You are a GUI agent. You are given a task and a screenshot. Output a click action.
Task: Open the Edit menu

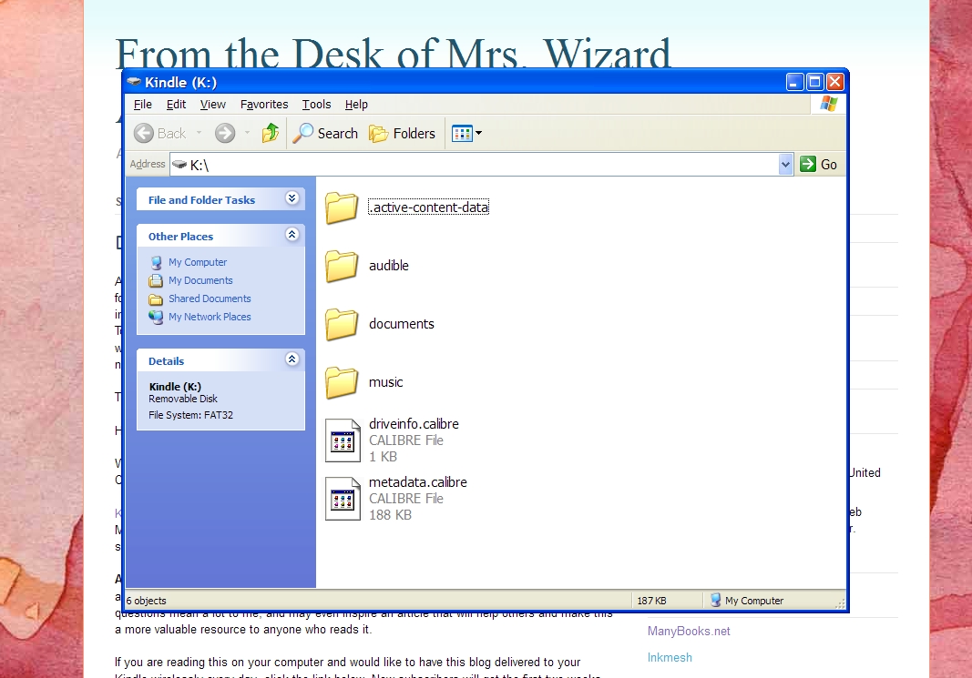tap(176, 104)
